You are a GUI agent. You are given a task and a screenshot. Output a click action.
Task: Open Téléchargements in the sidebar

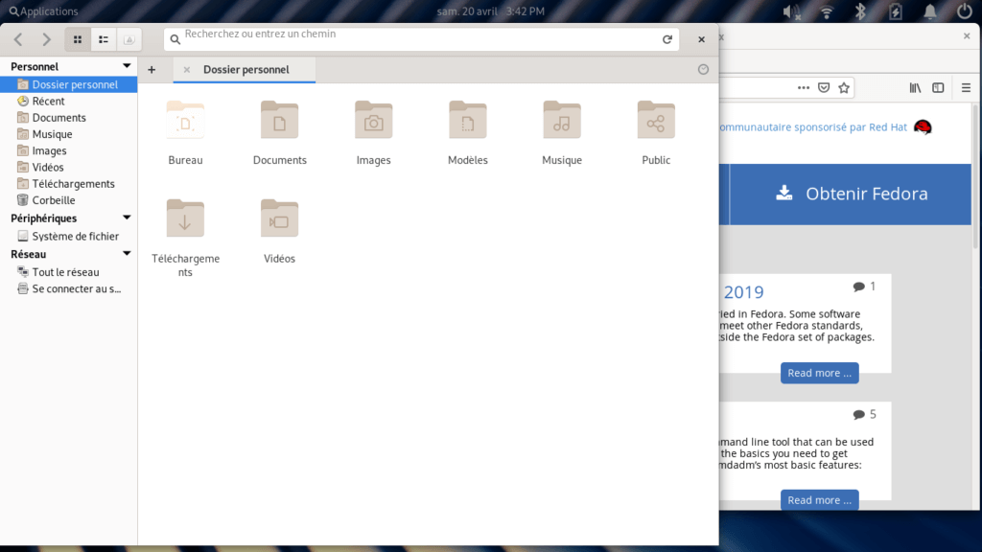[x=69, y=184]
